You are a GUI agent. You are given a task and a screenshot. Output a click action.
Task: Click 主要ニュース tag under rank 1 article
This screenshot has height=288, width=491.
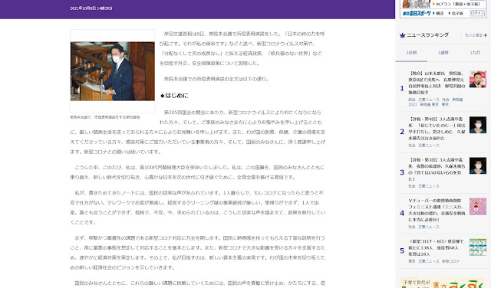[x=429, y=100]
